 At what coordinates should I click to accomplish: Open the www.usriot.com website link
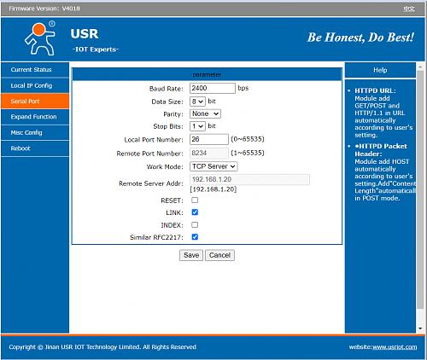395,347
